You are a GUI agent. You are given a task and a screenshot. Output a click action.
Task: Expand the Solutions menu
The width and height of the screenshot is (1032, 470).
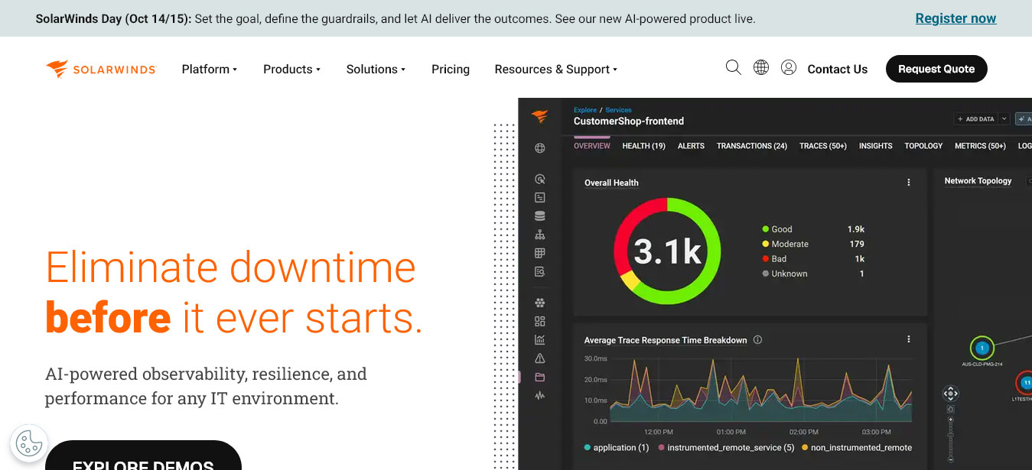coord(376,69)
